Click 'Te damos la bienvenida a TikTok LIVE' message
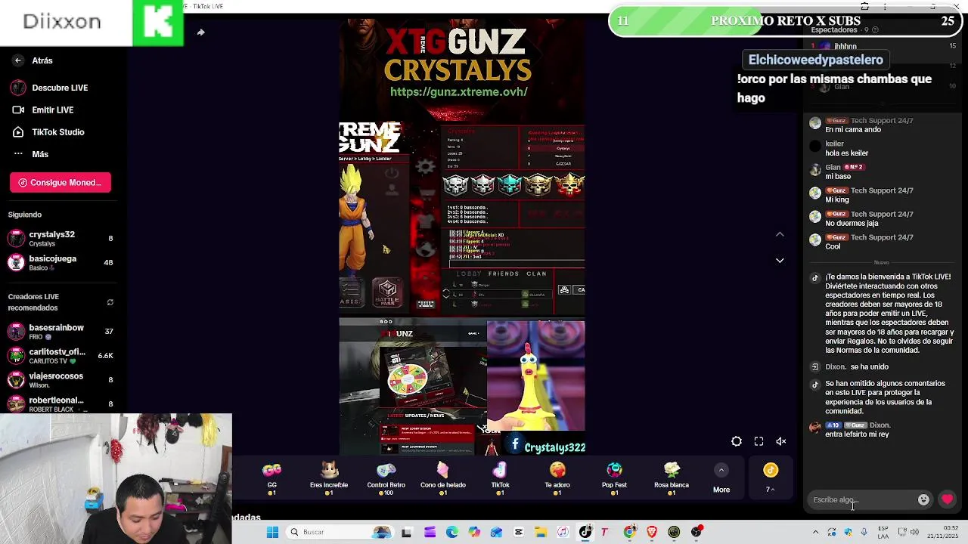968x544 pixels. pos(889,314)
